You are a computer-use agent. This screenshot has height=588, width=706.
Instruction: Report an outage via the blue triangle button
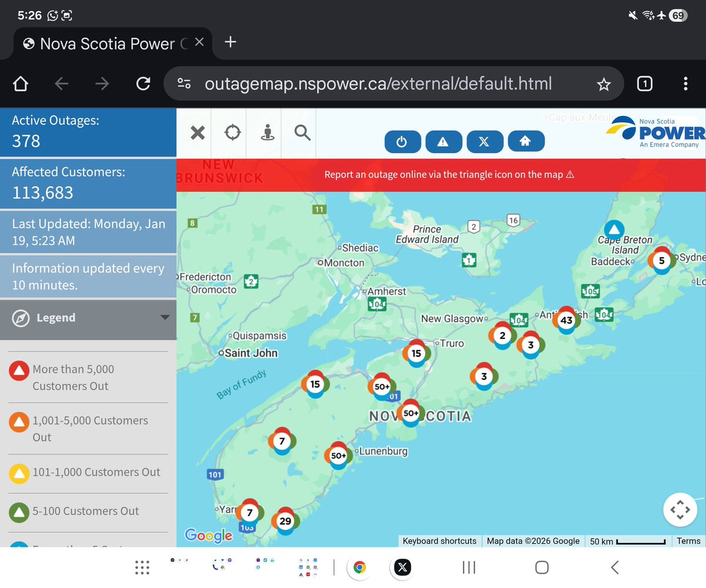pyautogui.click(x=444, y=141)
